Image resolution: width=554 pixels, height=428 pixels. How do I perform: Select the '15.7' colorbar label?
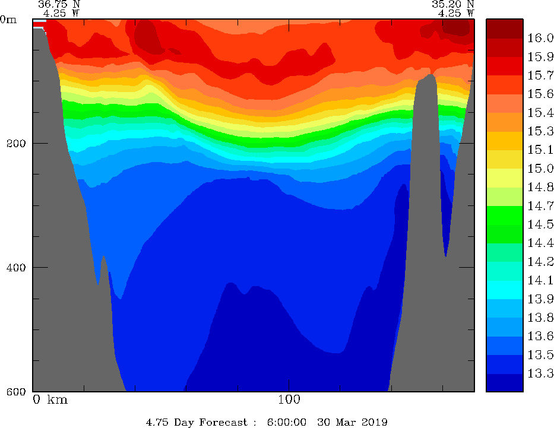pyautogui.click(x=540, y=75)
